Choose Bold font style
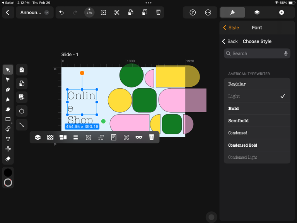The height and width of the screenshot is (223, 297). tap(257, 108)
